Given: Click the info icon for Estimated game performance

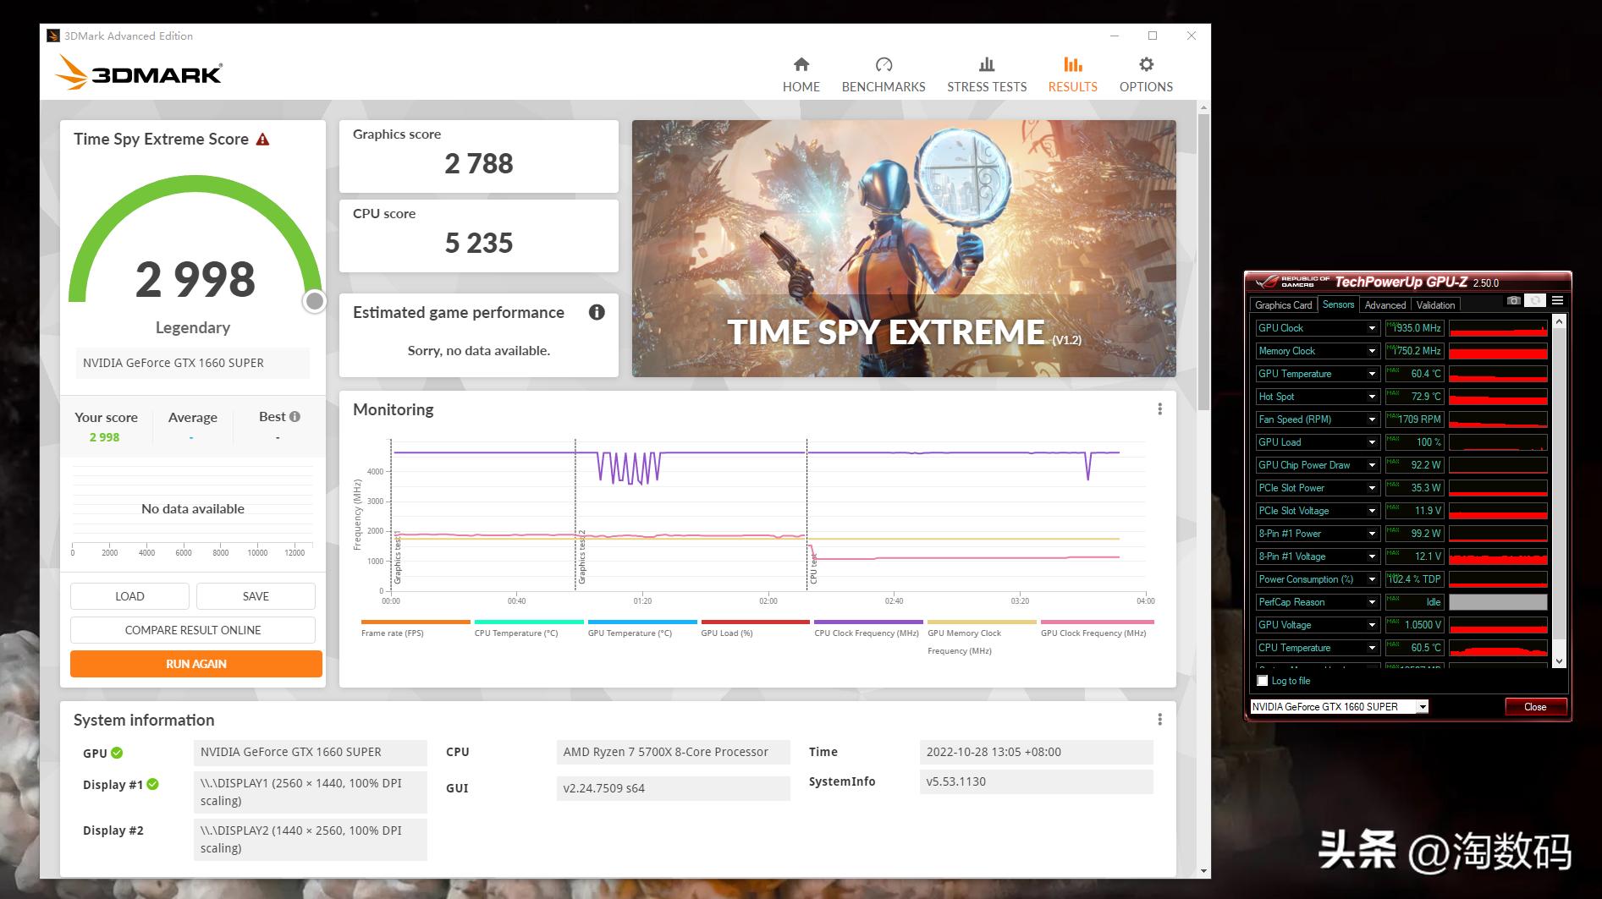Looking at the screenshot, I should click(x=597, y=312).
